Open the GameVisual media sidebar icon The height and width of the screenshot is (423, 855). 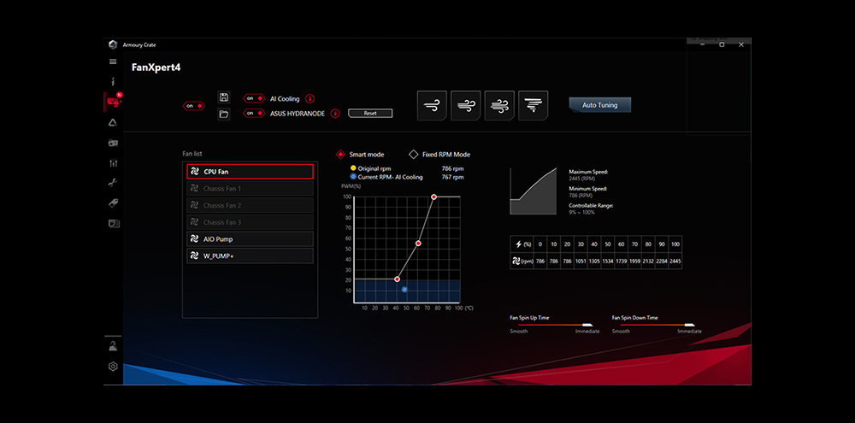(113, 143)
